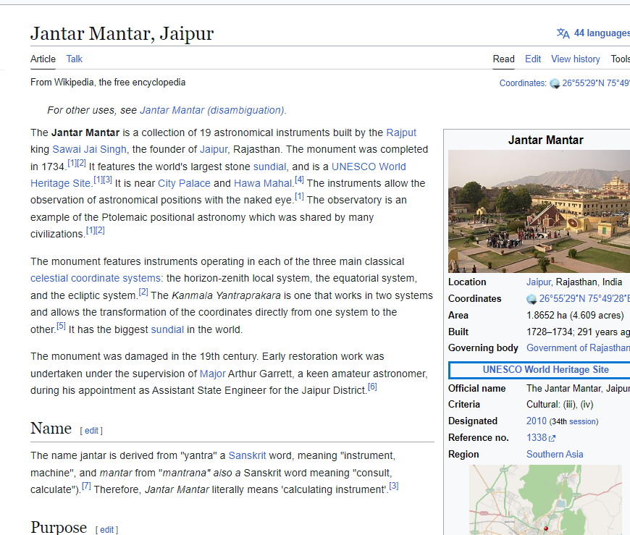This screenshot has height=535, width=630.
Task: Open the Sawai Jai Singh link
Action: coord(89,149)
